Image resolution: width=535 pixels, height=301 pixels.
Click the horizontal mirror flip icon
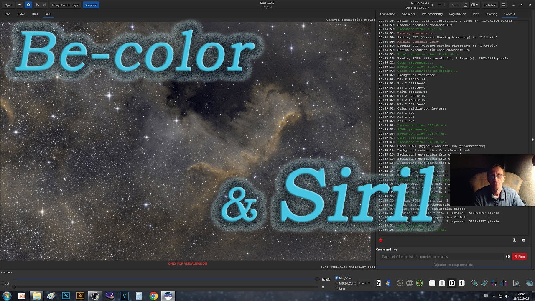click(x=494, y=283)
